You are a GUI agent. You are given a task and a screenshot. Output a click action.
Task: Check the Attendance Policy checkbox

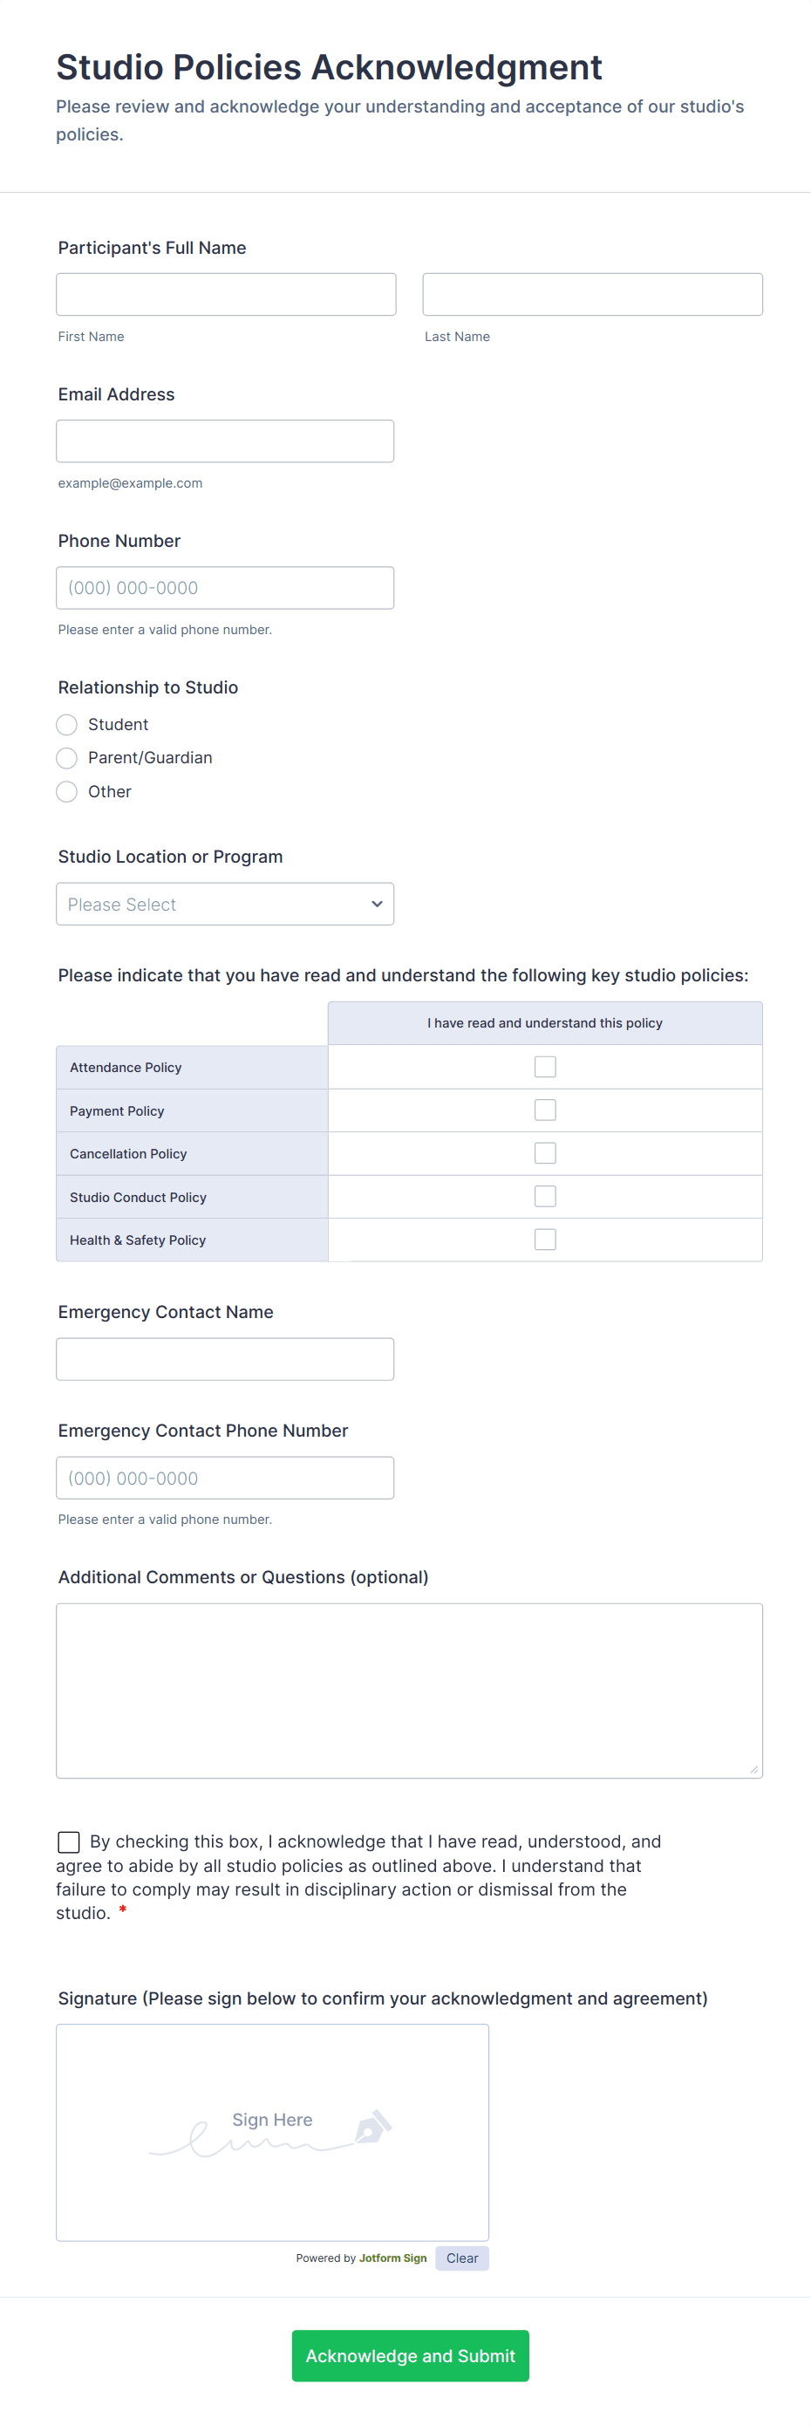click(x=545, y=1067)
